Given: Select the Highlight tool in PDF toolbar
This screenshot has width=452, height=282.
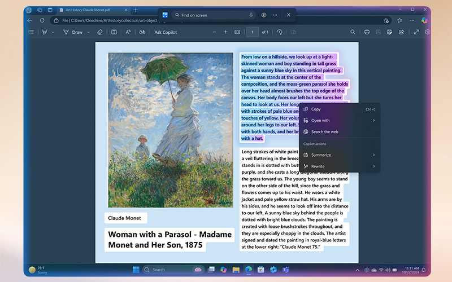Looking at the screenshot, I should point(45,32).
